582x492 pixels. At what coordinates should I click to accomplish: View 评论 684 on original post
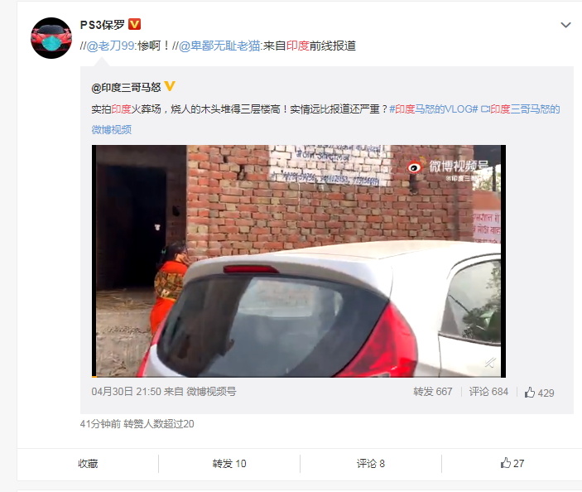pos(488,392)
